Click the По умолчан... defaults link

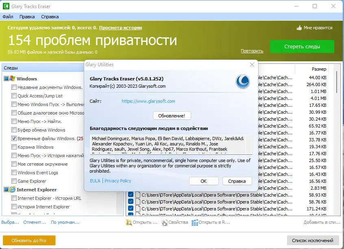click(65, 222)
